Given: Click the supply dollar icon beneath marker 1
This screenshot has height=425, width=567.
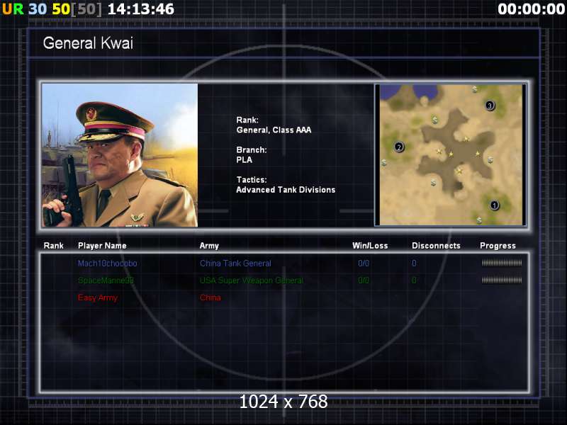Looking at the screenshot, I should [479, 220].
